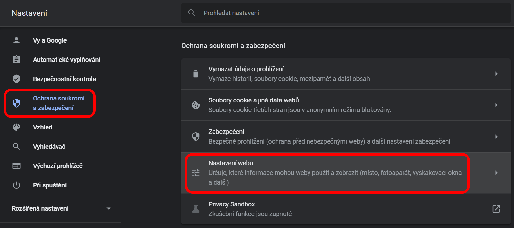The width and height of the screenshot is (514, 228).
Task: Open Zabezpečení settings entry
Action: (x=346, y=137)
